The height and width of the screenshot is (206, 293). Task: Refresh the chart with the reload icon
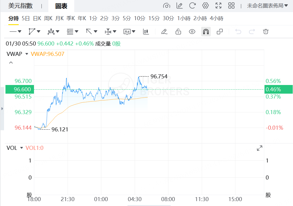[x=192, y=5]
